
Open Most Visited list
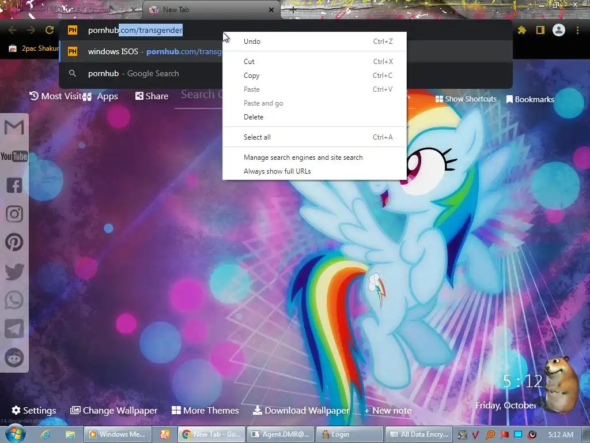coord(55,96)
